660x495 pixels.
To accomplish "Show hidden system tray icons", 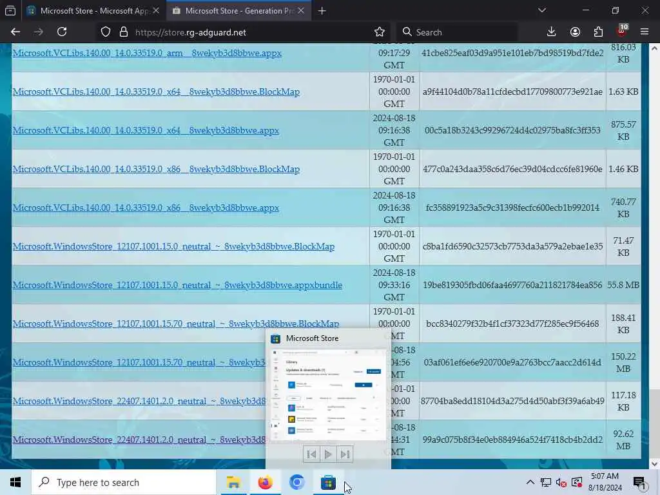I will coord(530,482).
